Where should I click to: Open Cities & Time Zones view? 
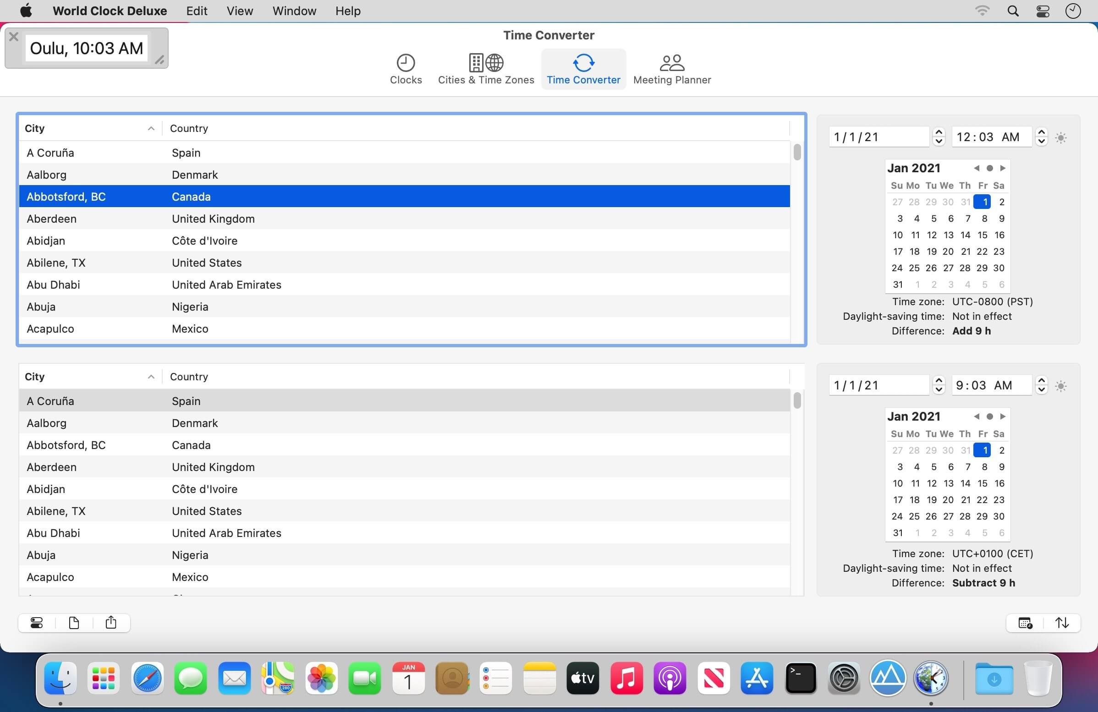486,69
